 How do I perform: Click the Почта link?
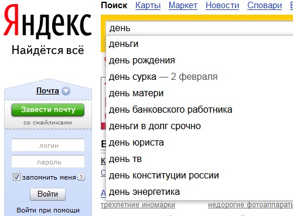click(x=47, y=91)
